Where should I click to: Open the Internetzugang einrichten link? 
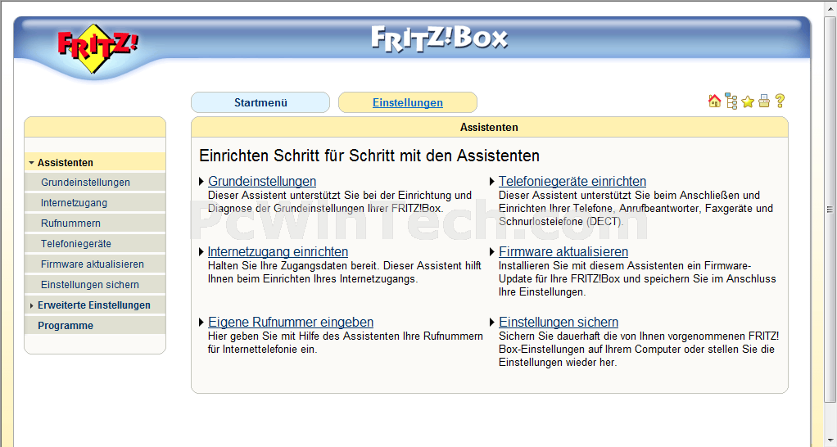click(278, 252)
